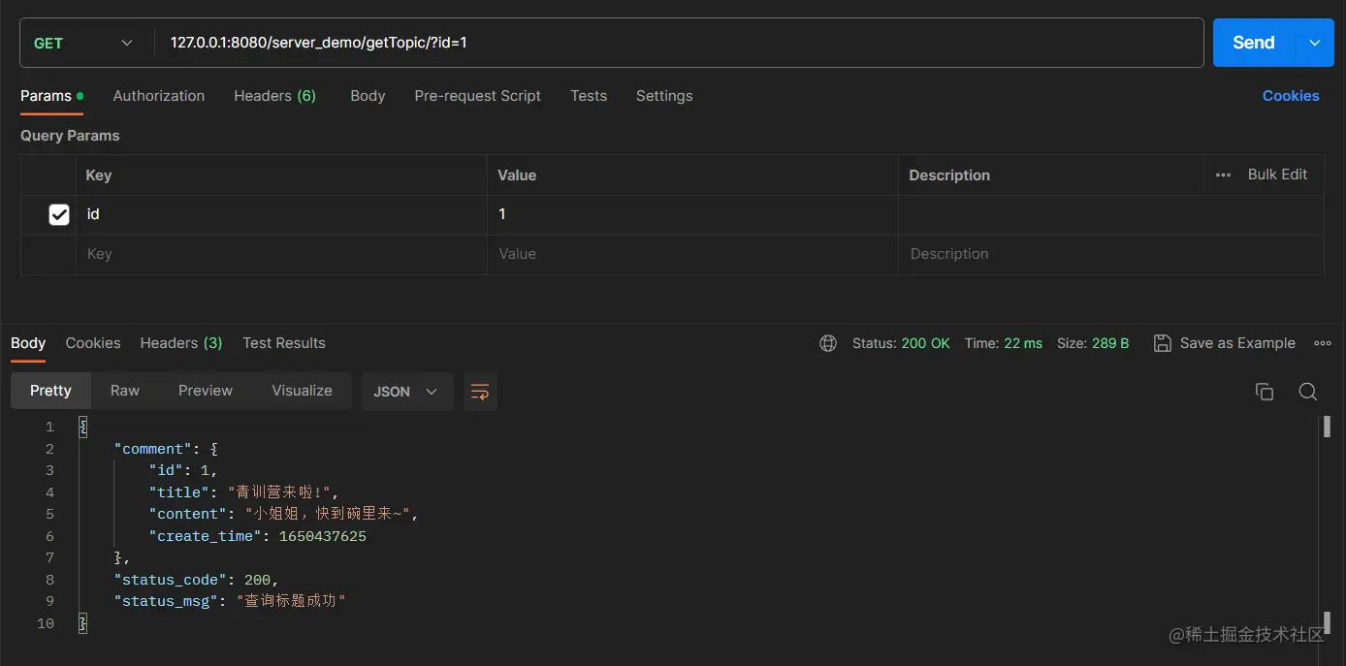This screenshot has width=1346, height=666.
Task: Click the empty Description placeholder field
Action: pyautogui.click(x=1110, y=254)
